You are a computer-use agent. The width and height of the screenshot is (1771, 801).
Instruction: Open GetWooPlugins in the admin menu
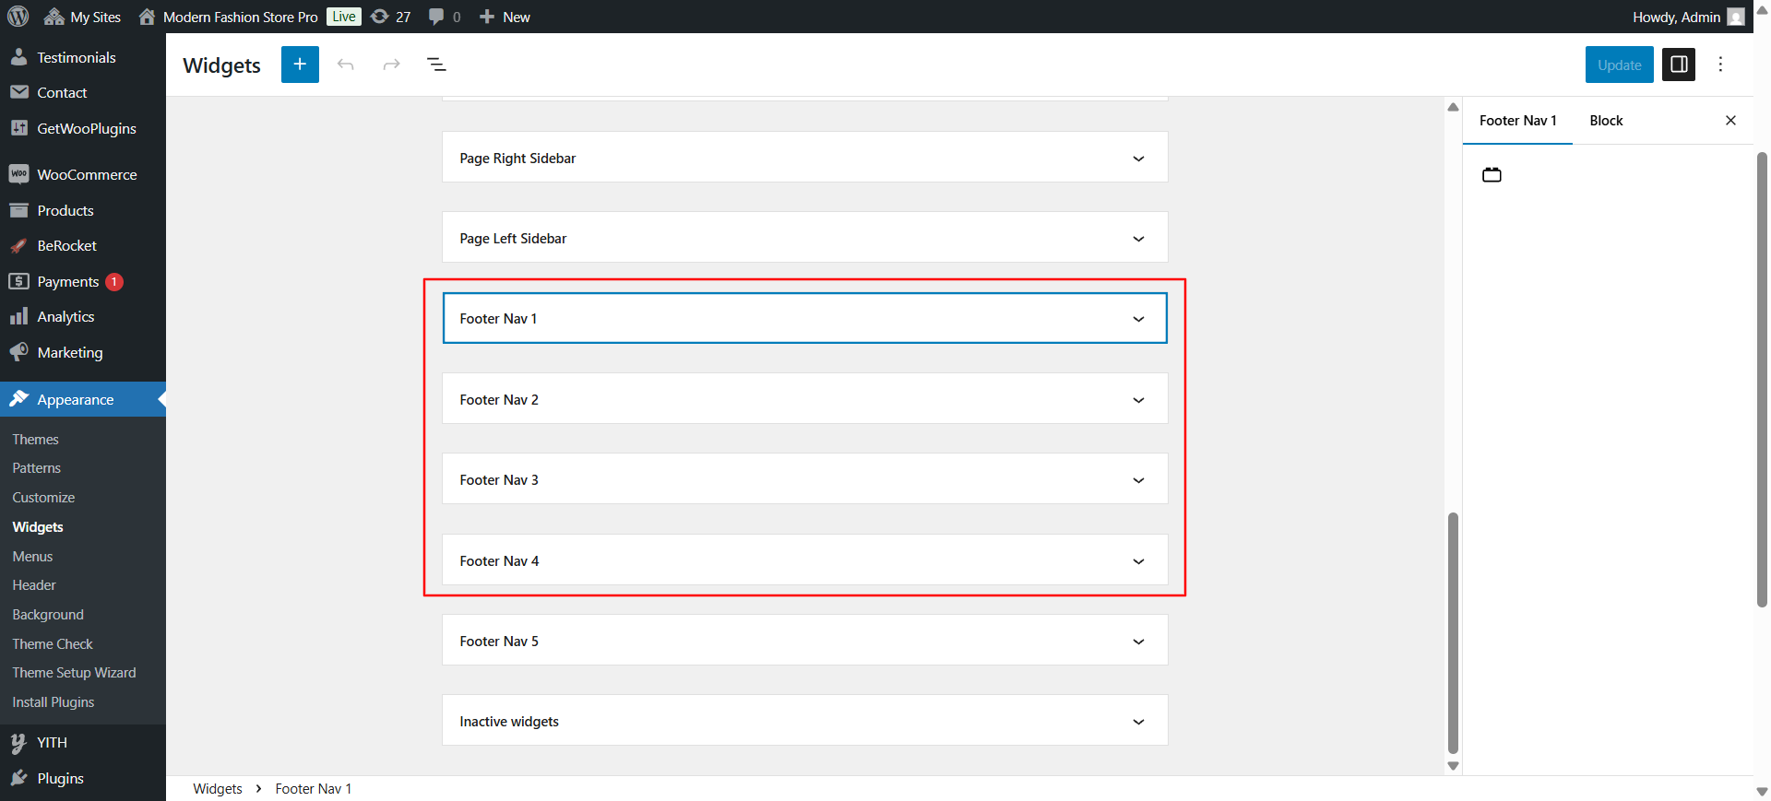83,128
